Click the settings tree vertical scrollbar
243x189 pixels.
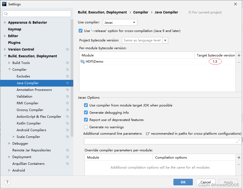coord(72,78)
